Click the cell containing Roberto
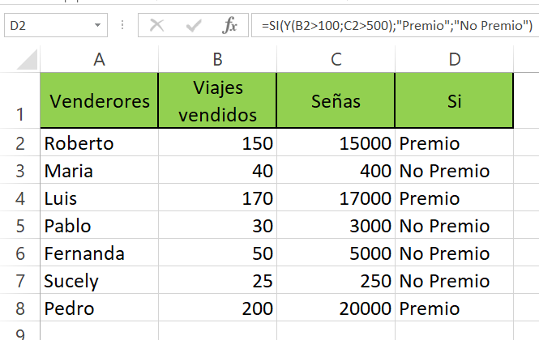Screen dimensions: 539x340 100,143
